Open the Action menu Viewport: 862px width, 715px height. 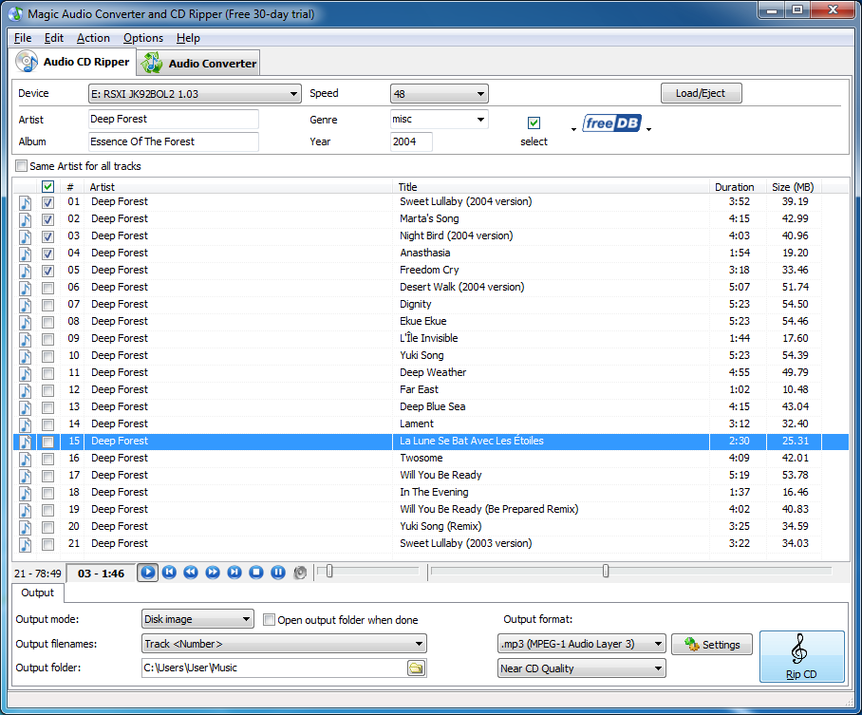93,38
